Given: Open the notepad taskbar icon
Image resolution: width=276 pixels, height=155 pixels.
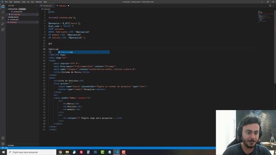Looking at the screenshot, I should (110, 152).
